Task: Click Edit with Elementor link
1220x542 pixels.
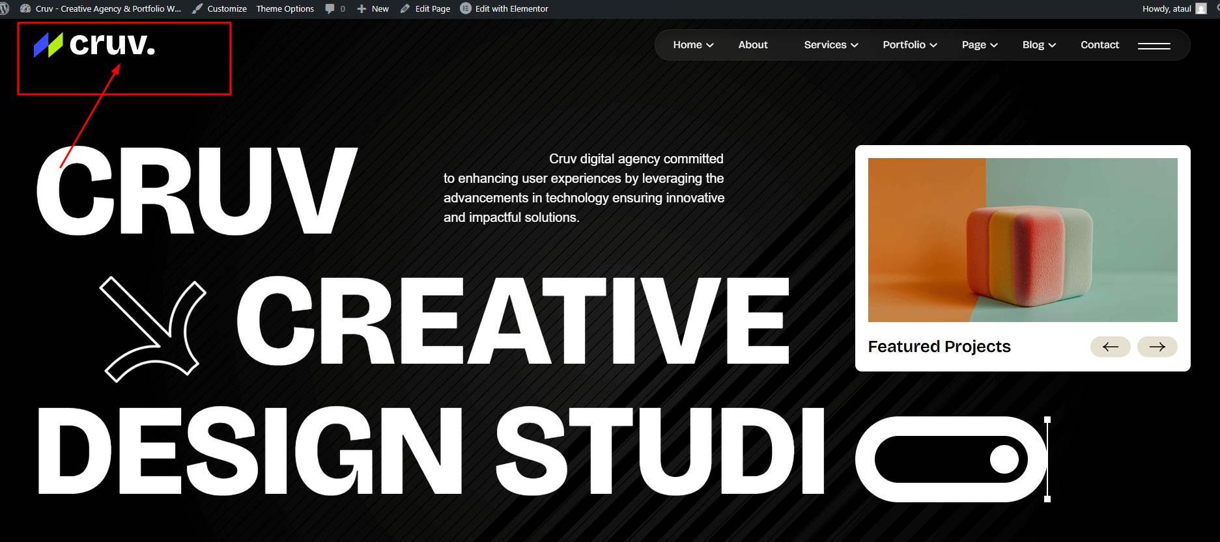Action: [x=511, y=8]
